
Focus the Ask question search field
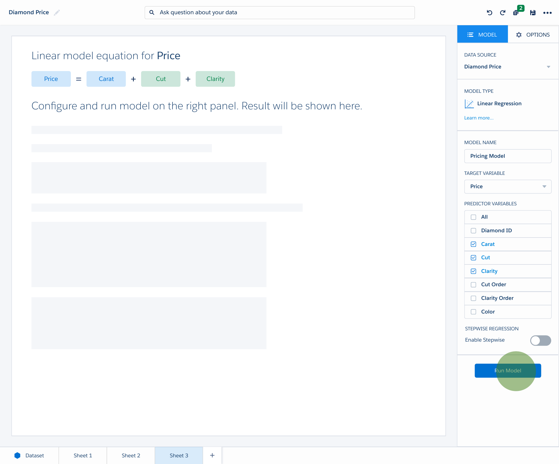click(x=280, y=12)
